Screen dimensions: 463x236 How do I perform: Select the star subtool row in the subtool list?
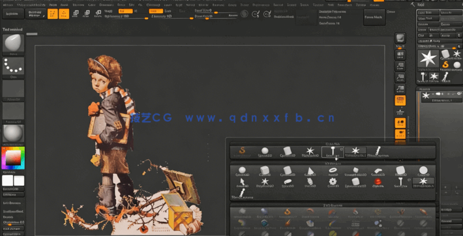click(441, 97)
